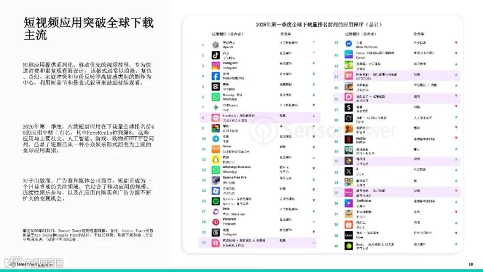Screen dimensions: 483x272
Task: Select the Temu app name
Action: click(226, 146)
